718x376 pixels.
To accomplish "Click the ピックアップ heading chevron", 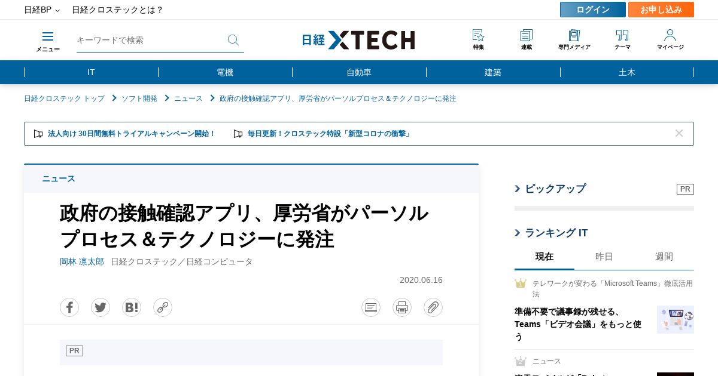I will (x=518, y=189).
